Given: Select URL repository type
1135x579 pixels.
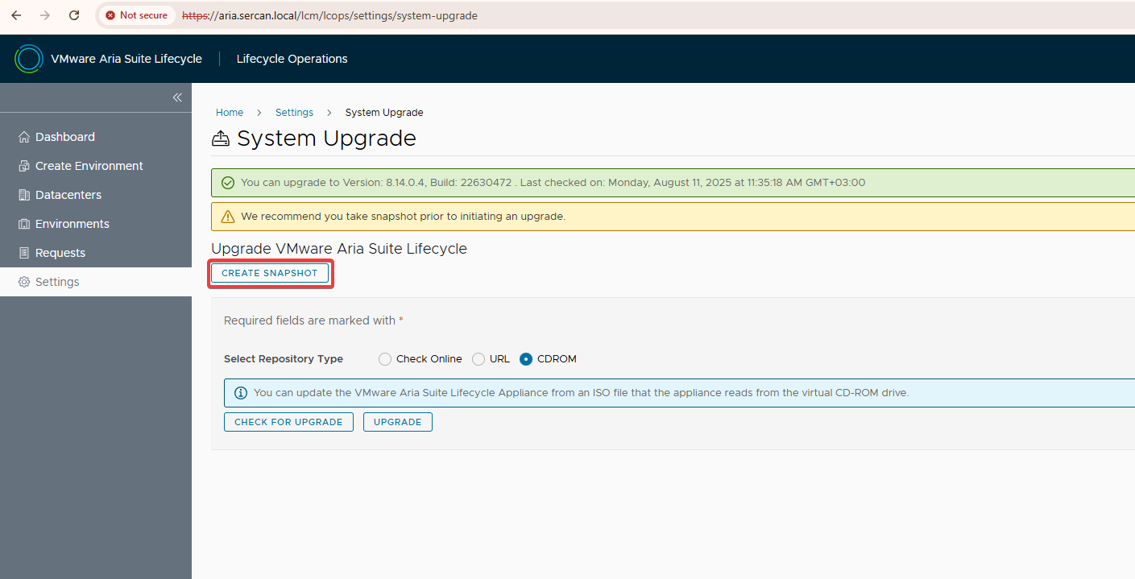Looking at the screenshot, I should coord(478,359).
